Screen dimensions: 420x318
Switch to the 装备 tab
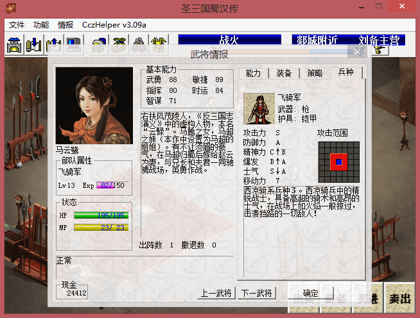pos(284,73)
